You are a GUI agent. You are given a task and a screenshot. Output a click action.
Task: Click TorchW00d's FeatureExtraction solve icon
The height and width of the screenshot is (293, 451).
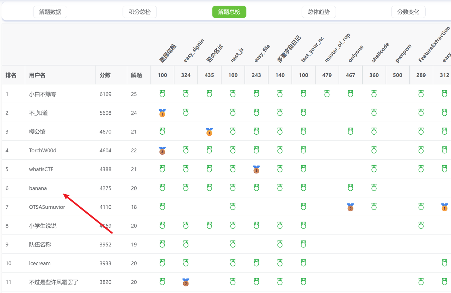(421, 150)
